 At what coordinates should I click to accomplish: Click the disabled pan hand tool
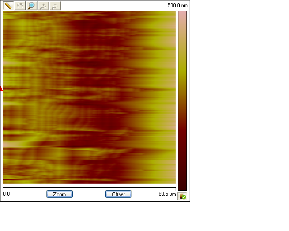(x=20, y=6)
